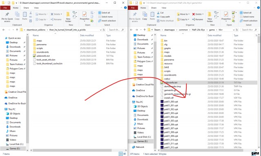261x156 pixels.
Task: Click the red Delete icon in right window
Action: coord(193,14)
